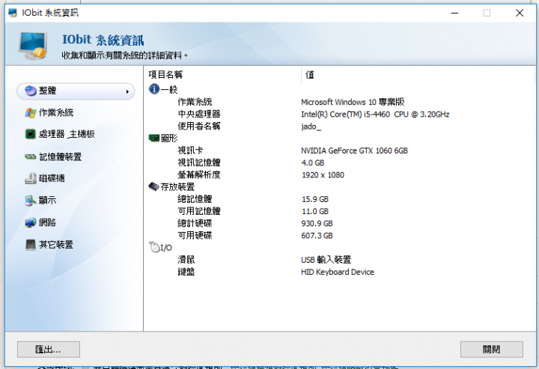539x369 pixels.
Task: Click the Microsoft Windows 10 專業版 value
Action: [x=353, y=102]
